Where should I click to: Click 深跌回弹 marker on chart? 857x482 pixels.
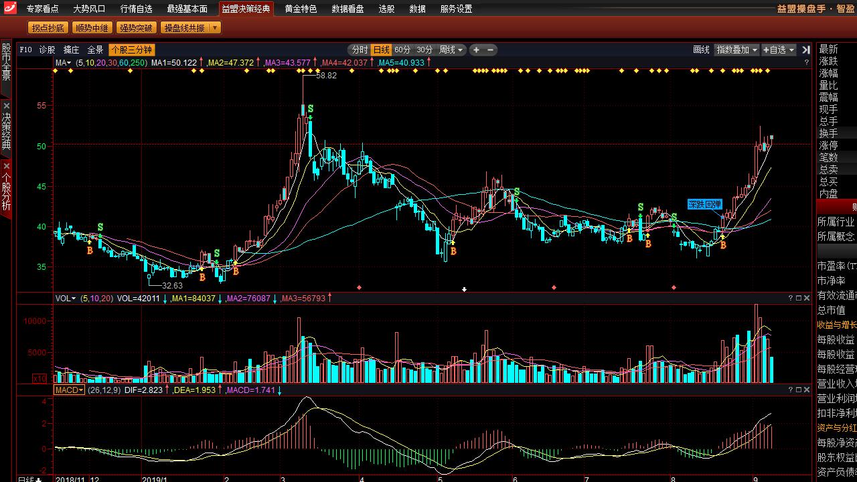coord(704,204)
